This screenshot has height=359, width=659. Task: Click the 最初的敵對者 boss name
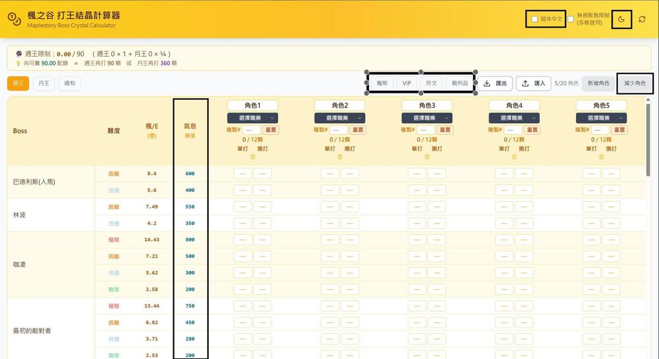click(x=32, y=331)
